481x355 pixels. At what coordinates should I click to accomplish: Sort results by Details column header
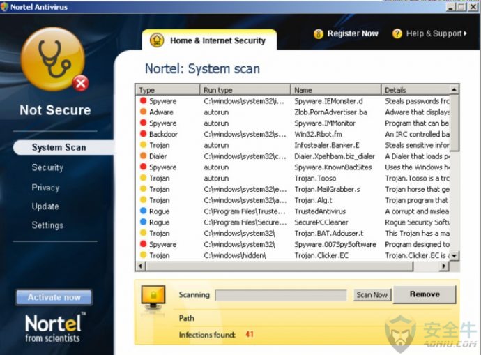415,90
